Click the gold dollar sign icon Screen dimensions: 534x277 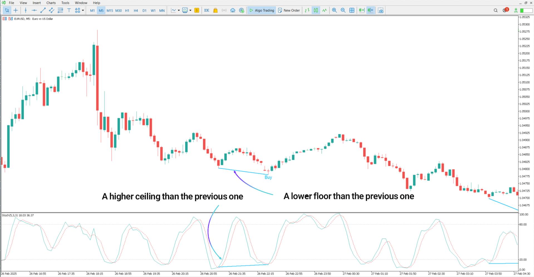(197, 10)
